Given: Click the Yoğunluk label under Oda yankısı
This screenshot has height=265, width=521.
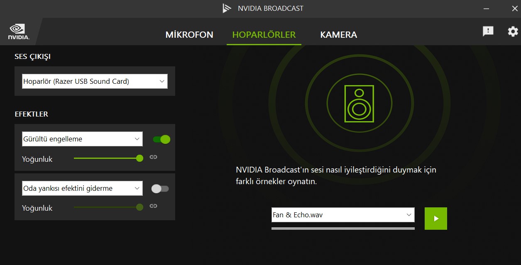Looking at the screenshot, I should (37, 208).
